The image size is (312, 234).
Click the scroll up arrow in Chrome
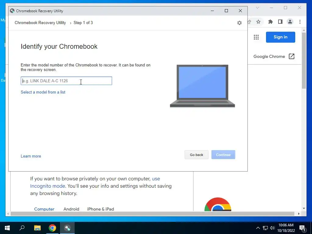pos(304,30)
